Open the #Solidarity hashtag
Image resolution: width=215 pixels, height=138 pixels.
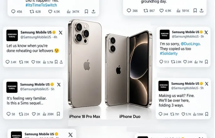[x=169, y=53]
